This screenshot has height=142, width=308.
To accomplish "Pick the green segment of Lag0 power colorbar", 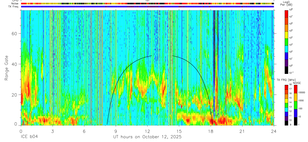I will pos(286,42).
